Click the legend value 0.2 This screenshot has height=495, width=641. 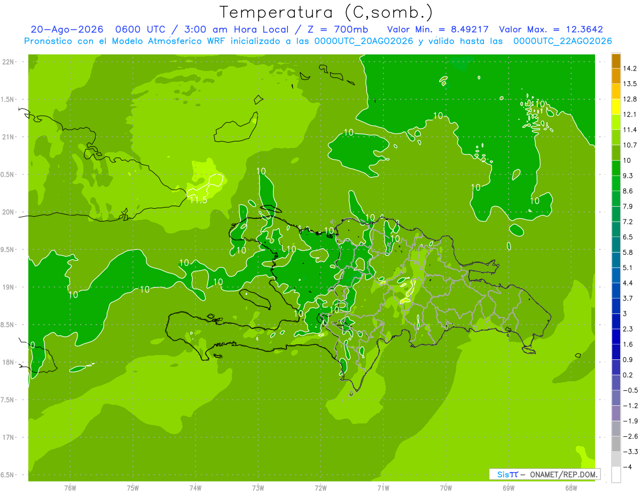(x=628, y=375)
